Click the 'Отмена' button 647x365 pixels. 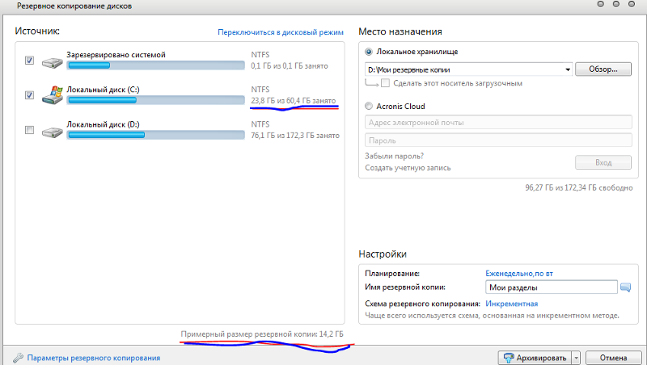point(613,358)
